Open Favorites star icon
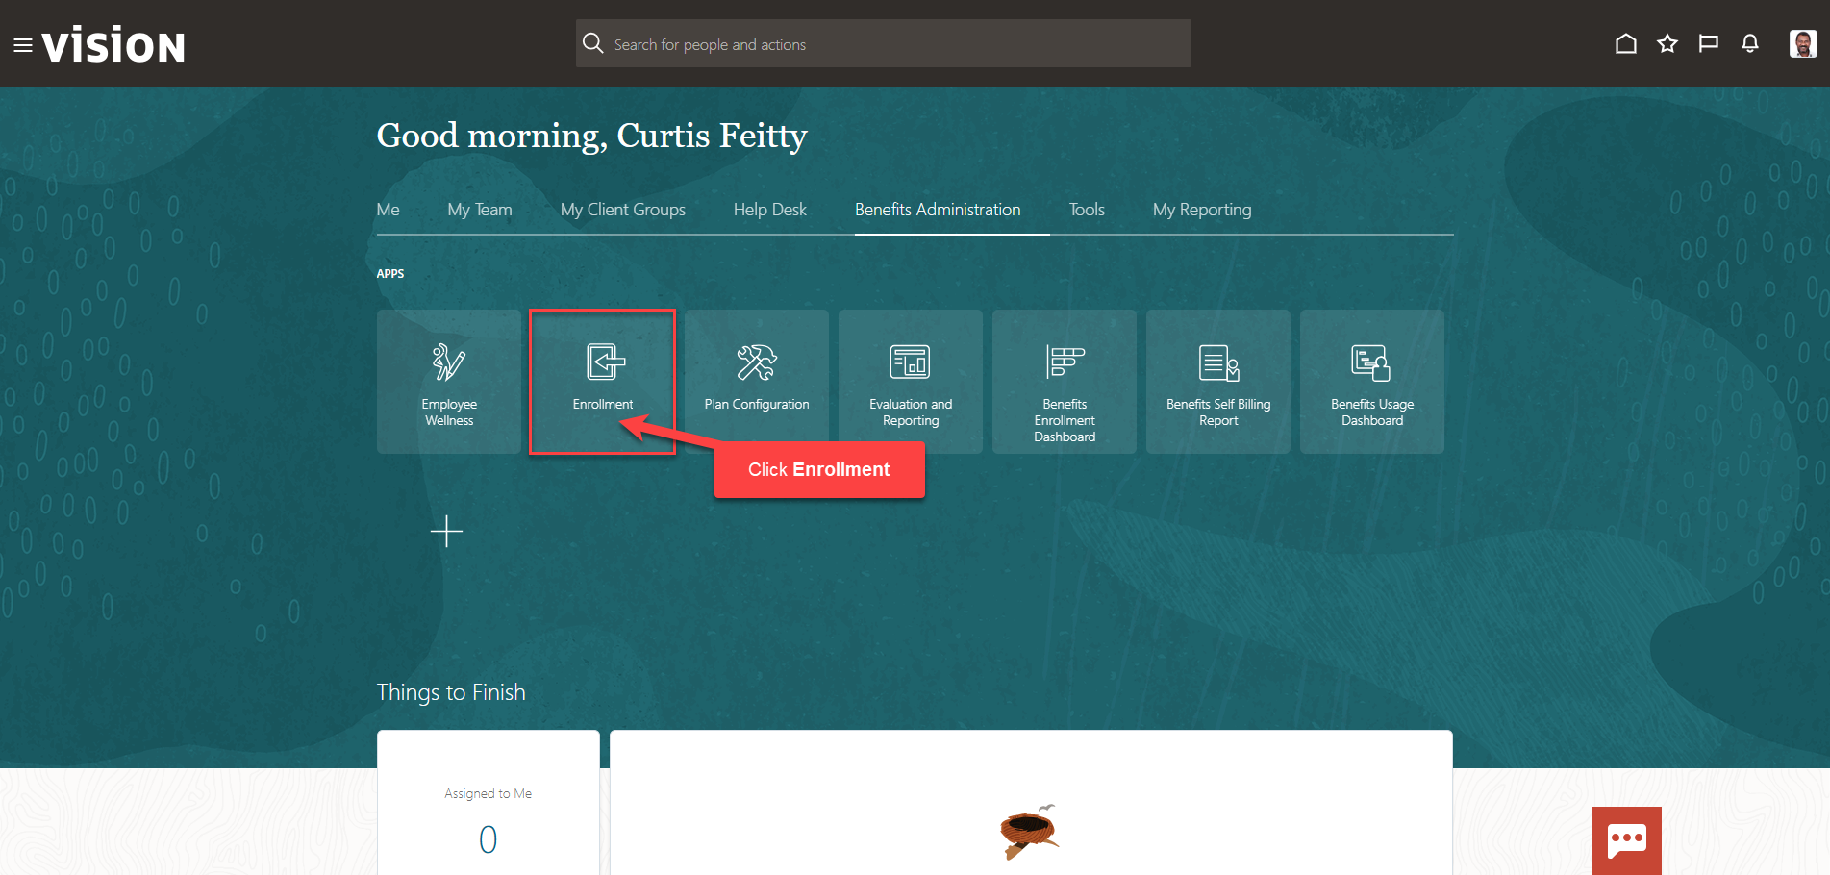 pyautogui.click(x=1667, y=43)
